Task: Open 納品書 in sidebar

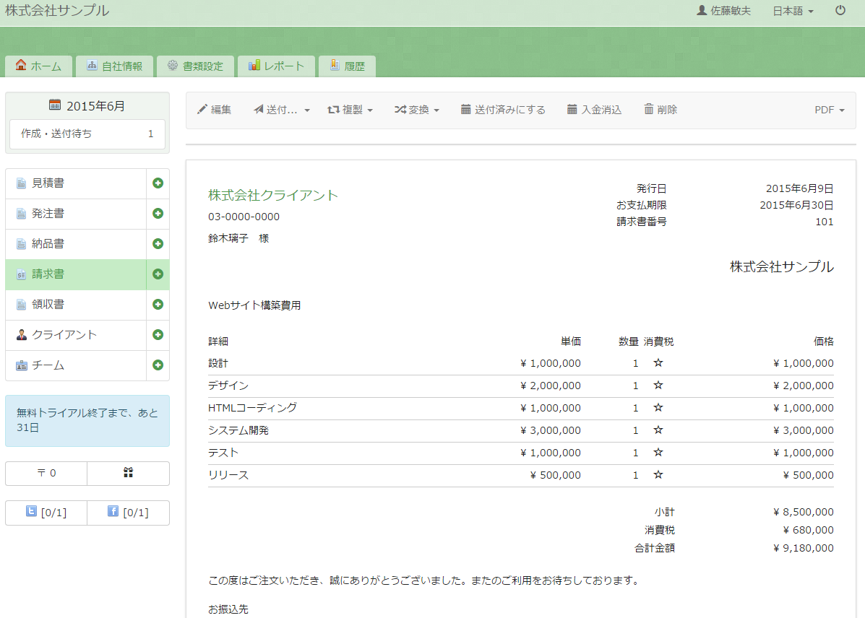Action: 76,244
